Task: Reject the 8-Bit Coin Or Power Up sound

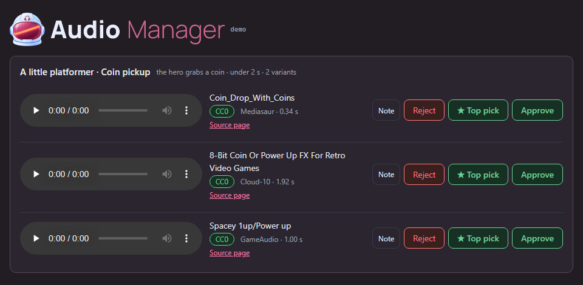Action: (424, 175)
